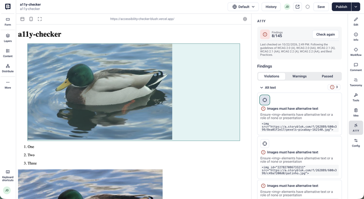Image resolution: width=364 pixels, height=199 pixels.
Task: Open the Distribute sidebar item
Action: 8,68
